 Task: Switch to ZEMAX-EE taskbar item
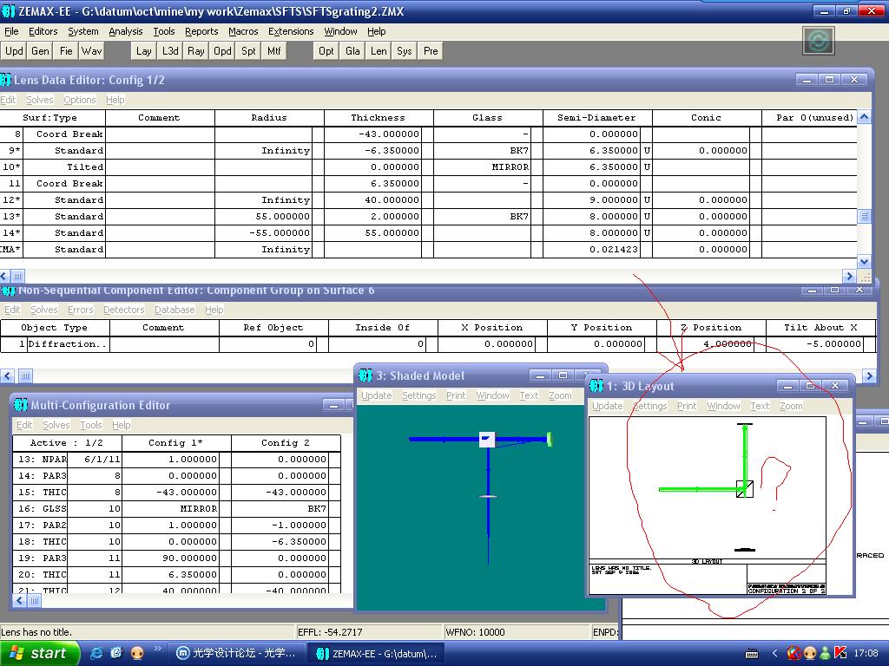[377, 654]
